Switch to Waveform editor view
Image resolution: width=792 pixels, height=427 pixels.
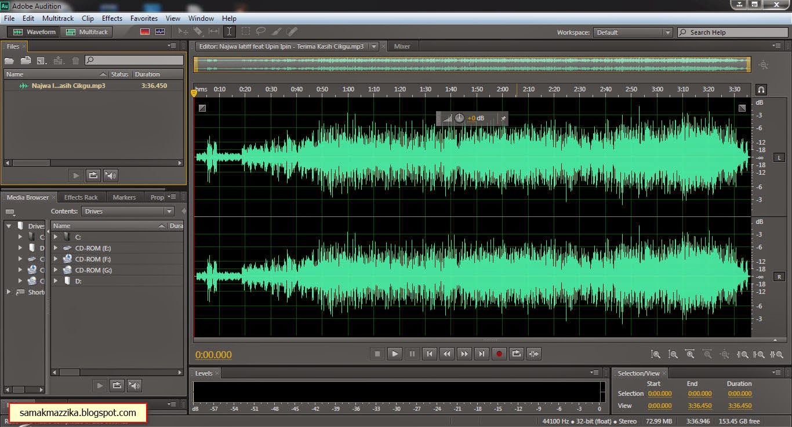pos(35,32)
